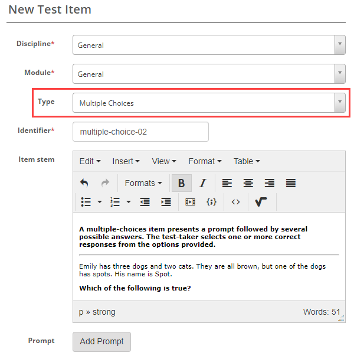Viewport: 354px width, 359px height.
Task: Insert a math formula with square root icon
Action: (261, 202)
